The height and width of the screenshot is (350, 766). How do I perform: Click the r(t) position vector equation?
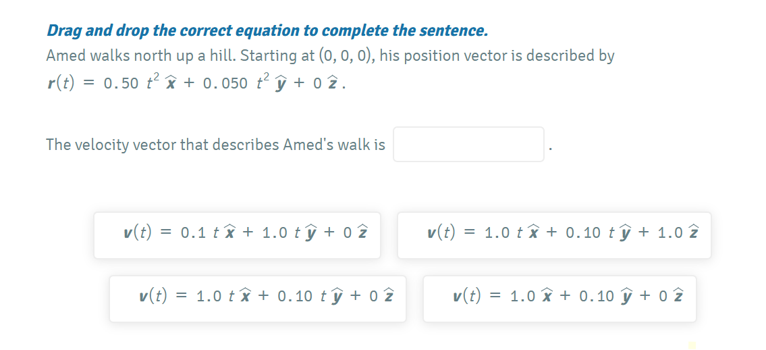tap(196, 83)
